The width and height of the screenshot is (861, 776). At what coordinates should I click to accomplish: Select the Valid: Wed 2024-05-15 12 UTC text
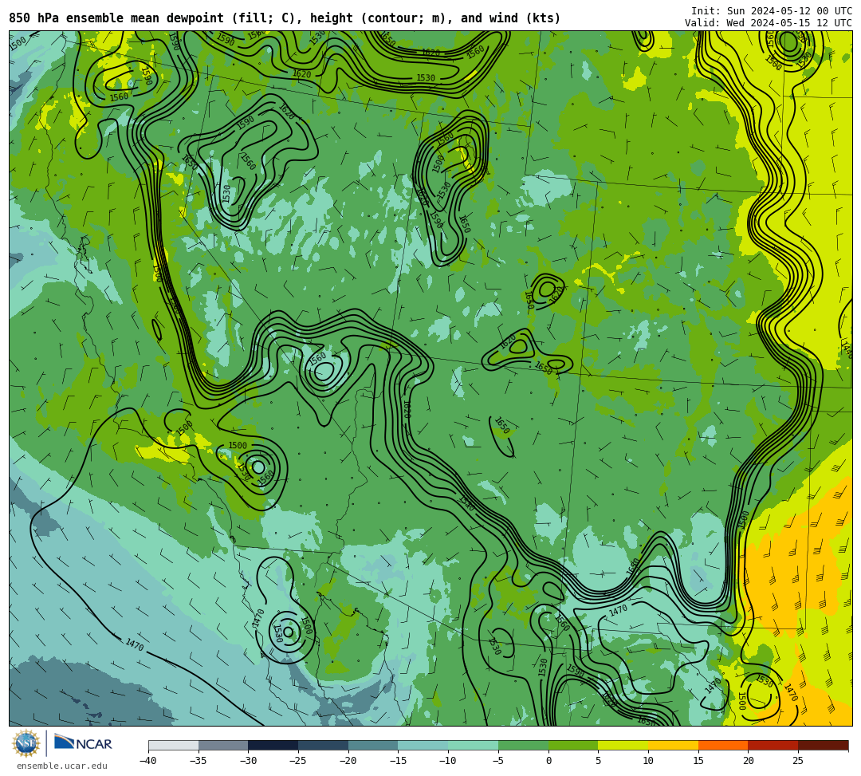(x=769, y=22)
